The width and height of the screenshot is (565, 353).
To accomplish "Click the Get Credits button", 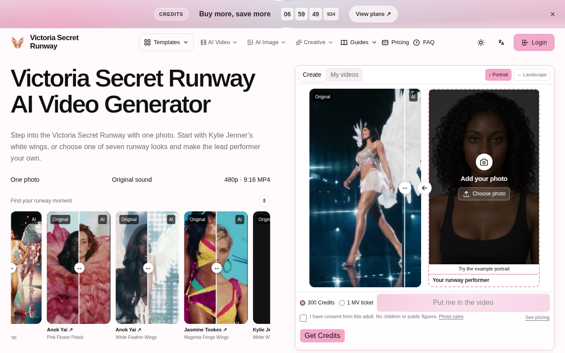I will pyautogui.click(x=322, y=336).
